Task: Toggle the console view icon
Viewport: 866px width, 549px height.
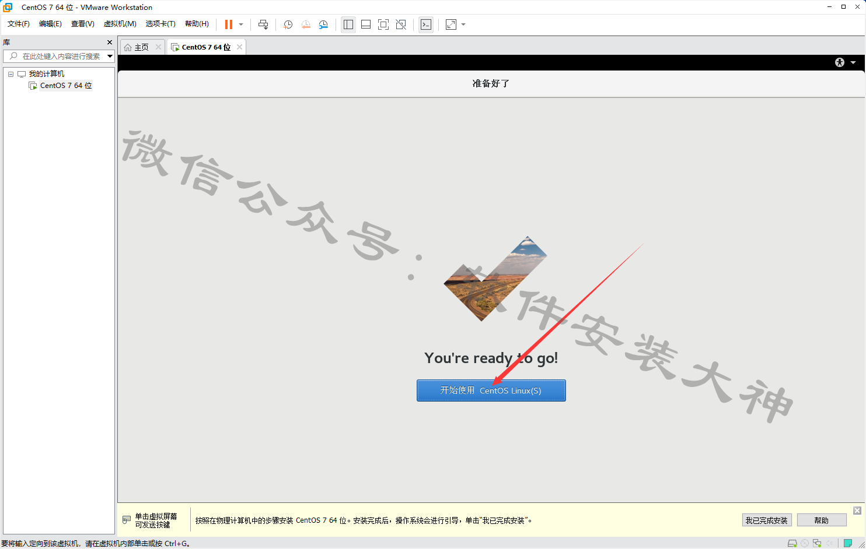Action: point(426,24)
